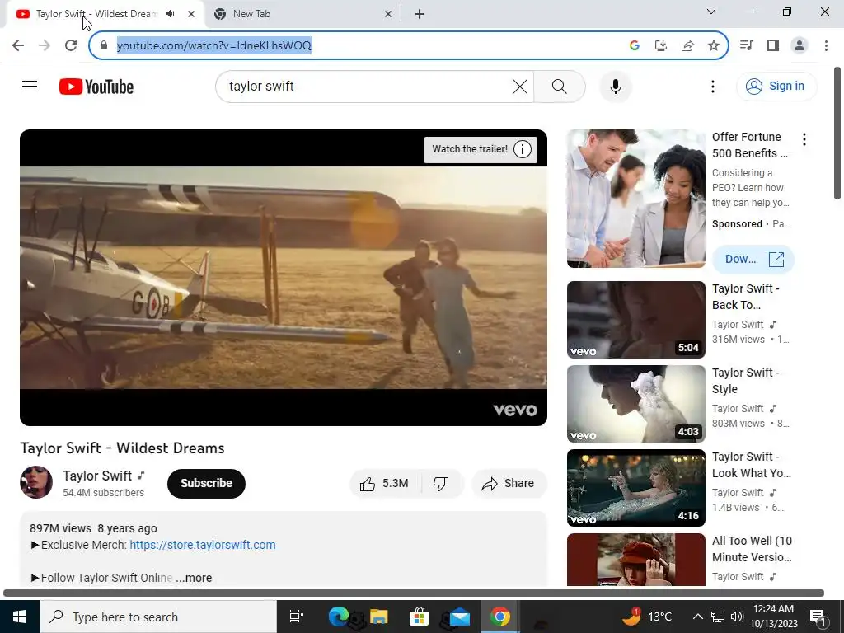Open the taskbar volume control
This screenshot has width=844, height=633.
[737, 617]
